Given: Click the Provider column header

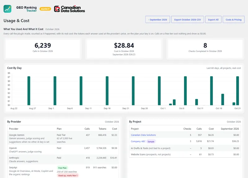Looking at the screenshot, I should (x=14, y=129).
